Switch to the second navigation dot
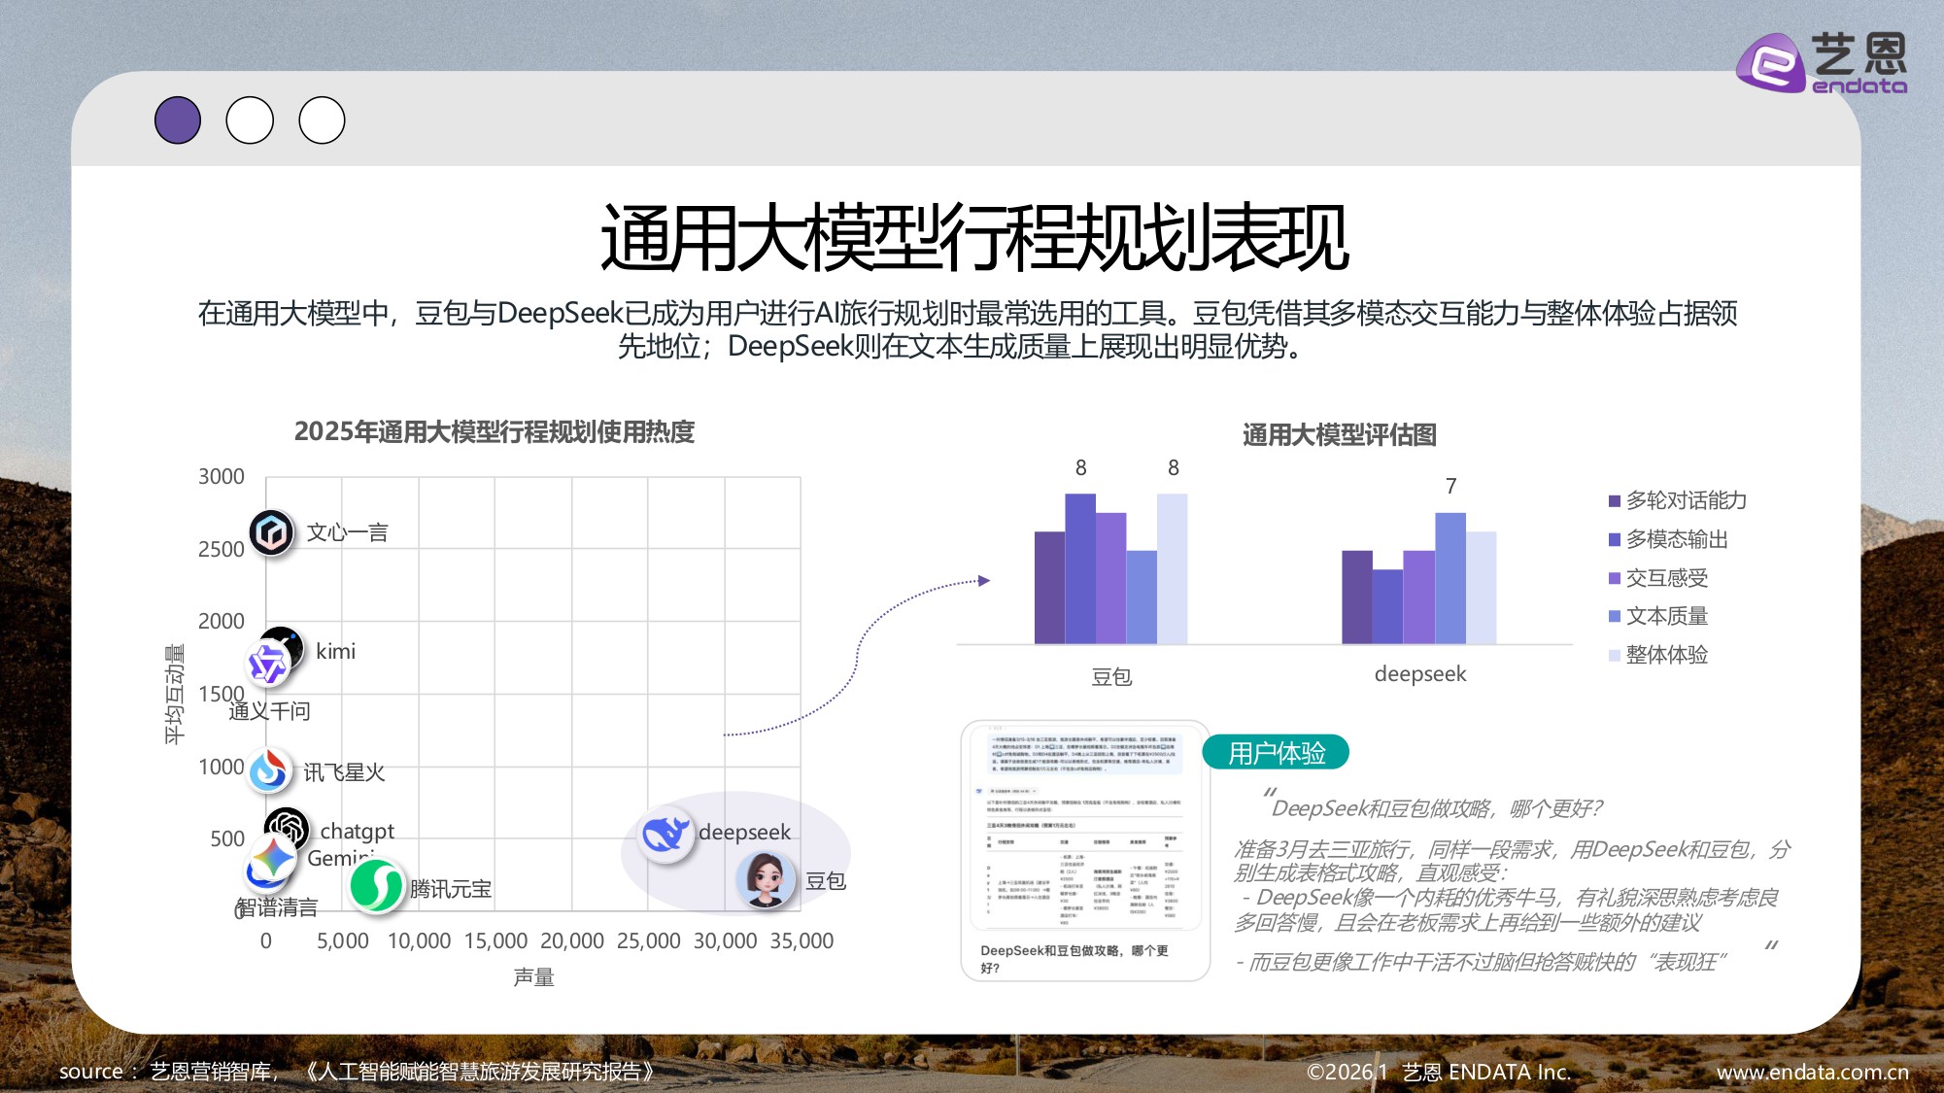1944x1093 pixels. (250, 119)
